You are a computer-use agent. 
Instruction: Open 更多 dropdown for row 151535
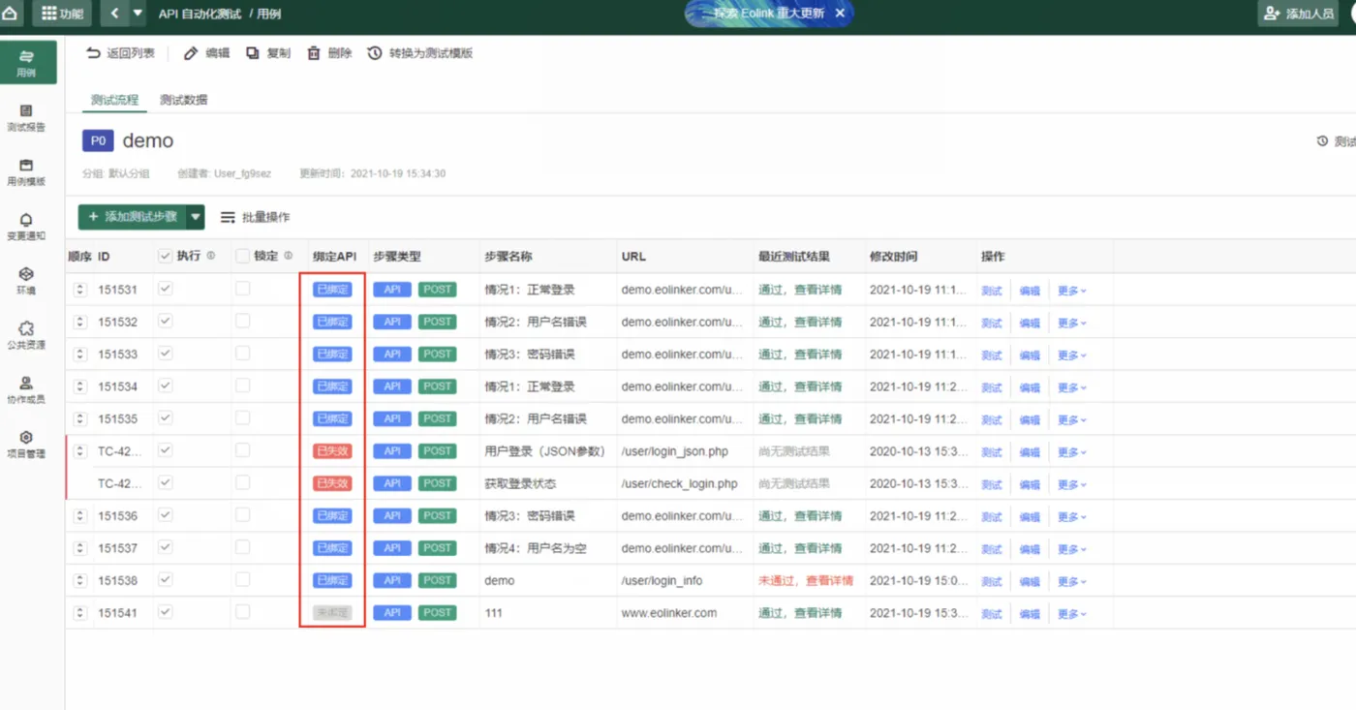point(1071,420)
